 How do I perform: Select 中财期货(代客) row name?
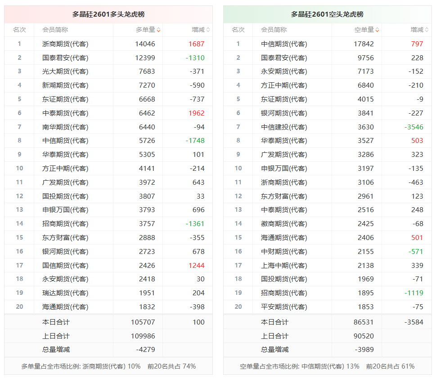click(284, 252)
